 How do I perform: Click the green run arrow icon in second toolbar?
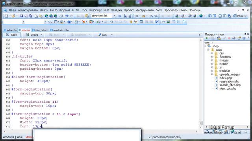(99, 22)
